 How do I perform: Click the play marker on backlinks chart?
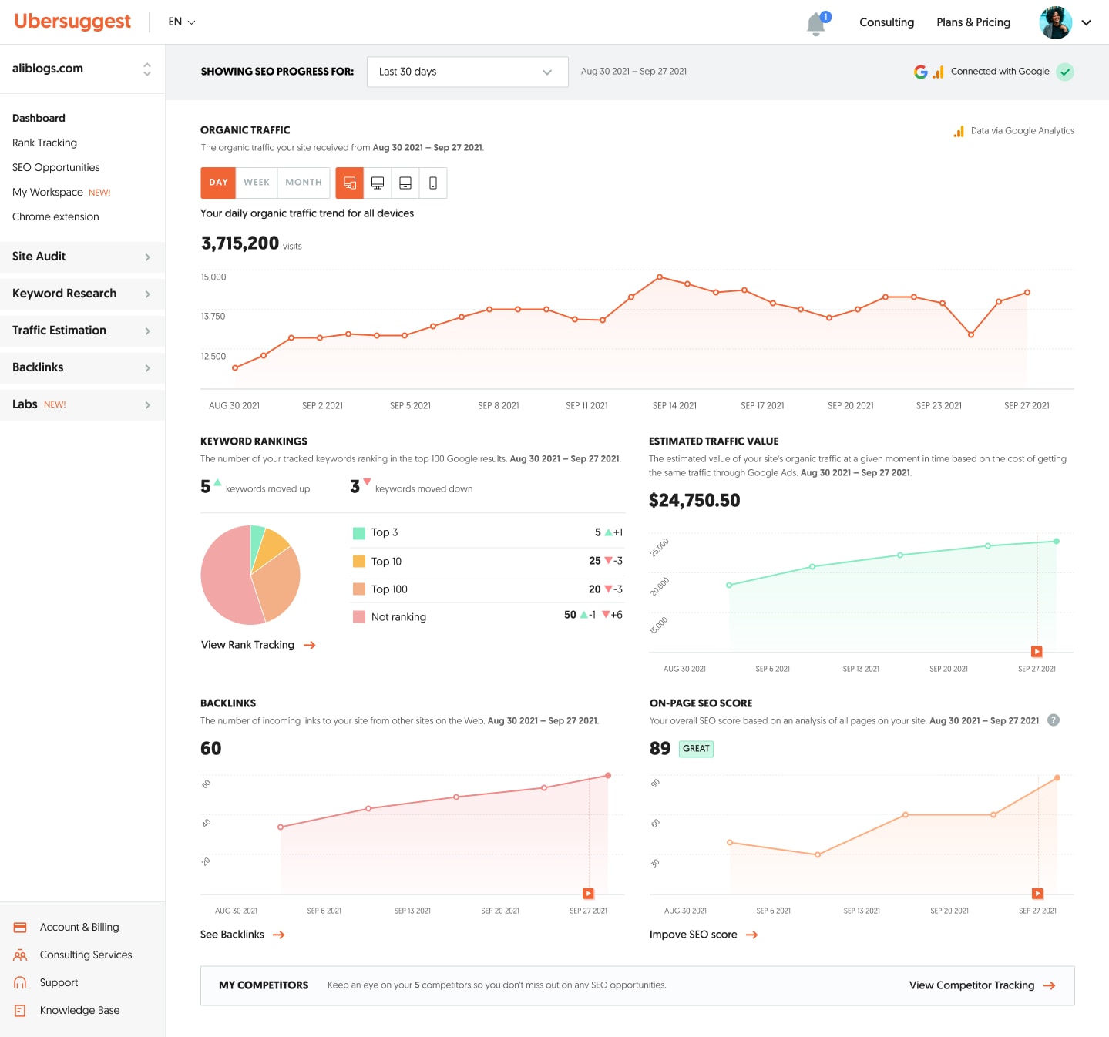pyautogui.click(x=588, y=894)
